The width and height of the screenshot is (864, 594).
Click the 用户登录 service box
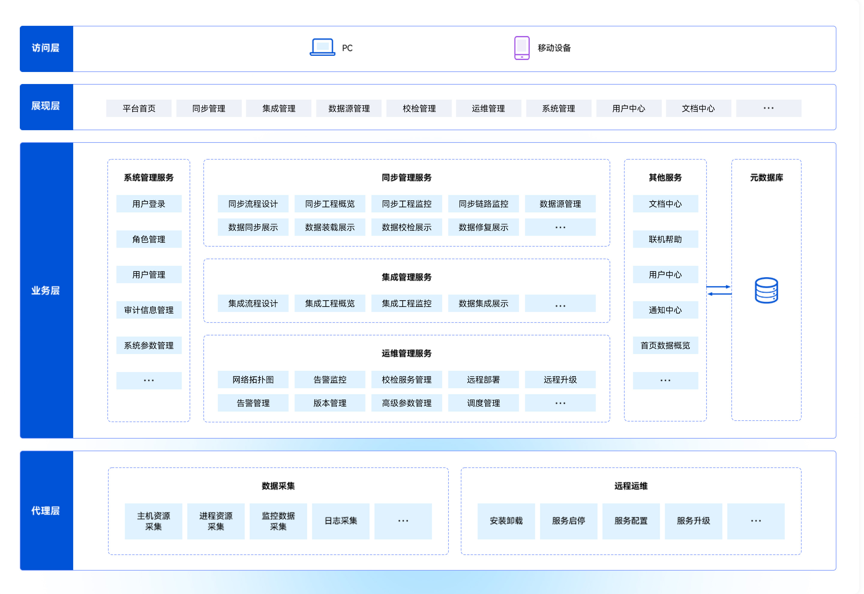149,204
